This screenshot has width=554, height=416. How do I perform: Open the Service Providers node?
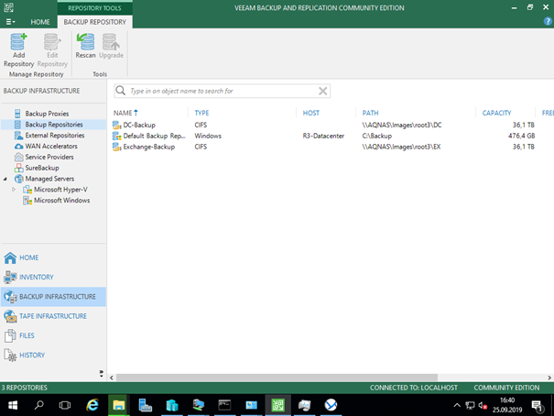(49, 158)
